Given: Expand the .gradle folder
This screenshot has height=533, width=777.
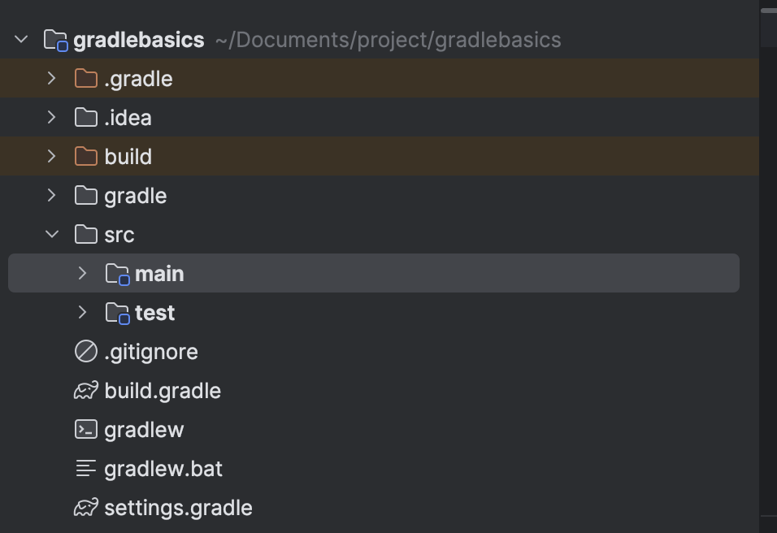Looking at the screenshot, I should 52,79.
